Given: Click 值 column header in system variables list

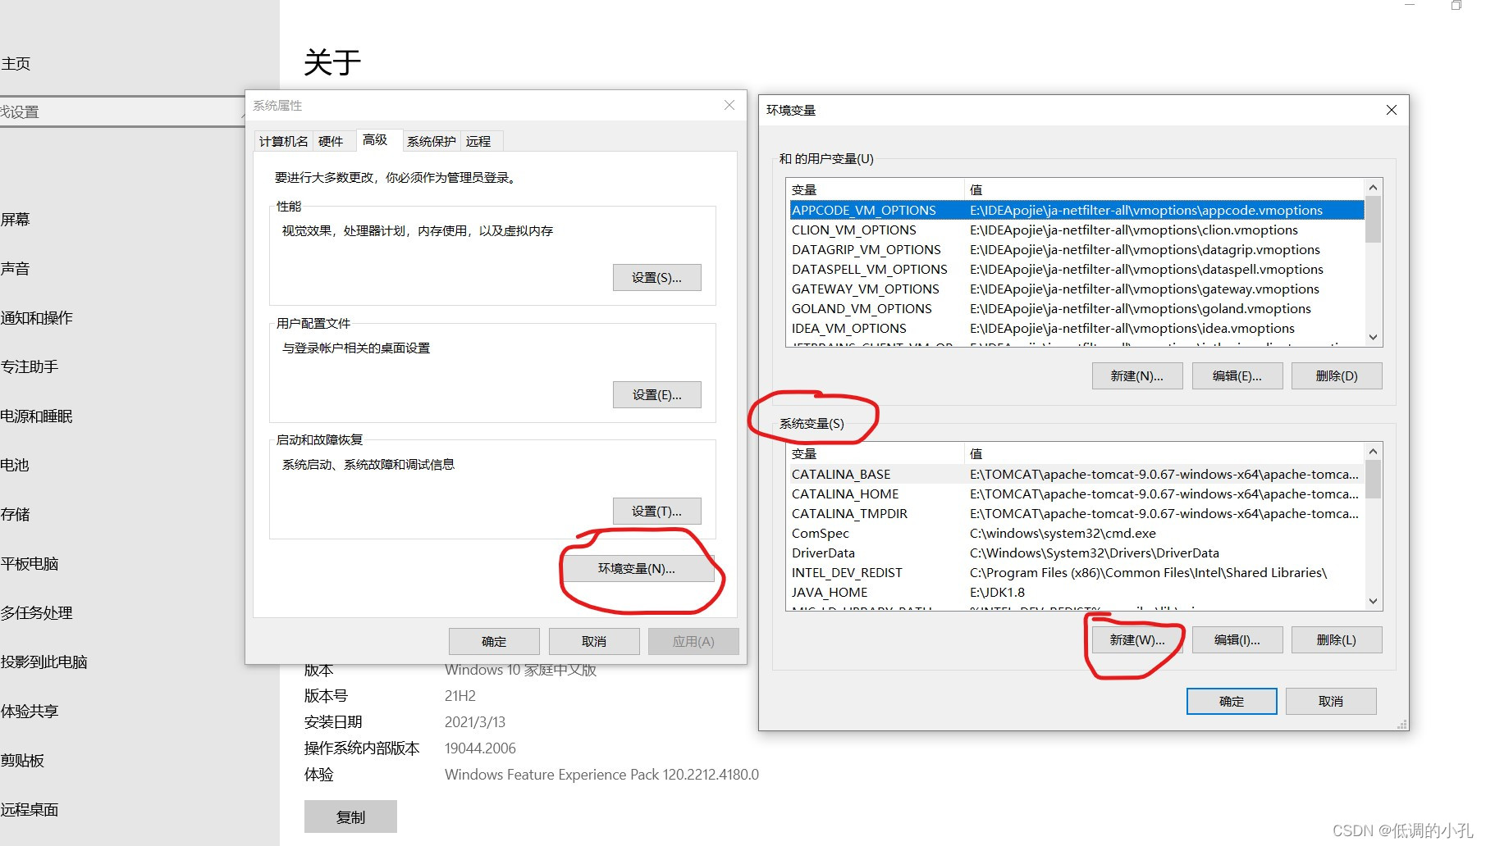Looking at the screenshot, I should 1164,453.
